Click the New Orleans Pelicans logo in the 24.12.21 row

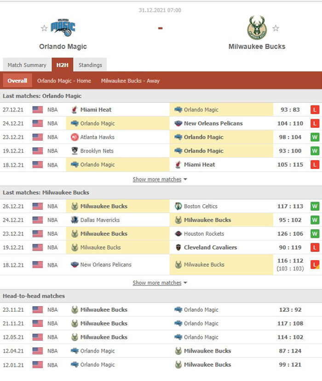[178, 123]
